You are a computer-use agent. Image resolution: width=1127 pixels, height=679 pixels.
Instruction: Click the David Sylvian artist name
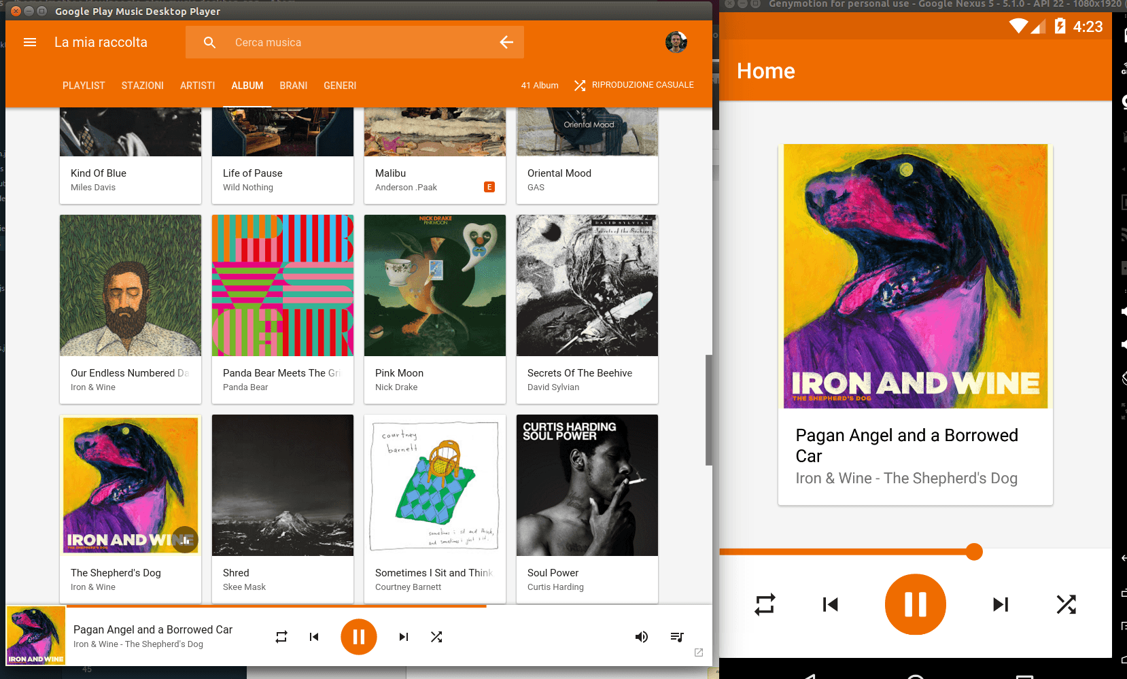(553, 387)
